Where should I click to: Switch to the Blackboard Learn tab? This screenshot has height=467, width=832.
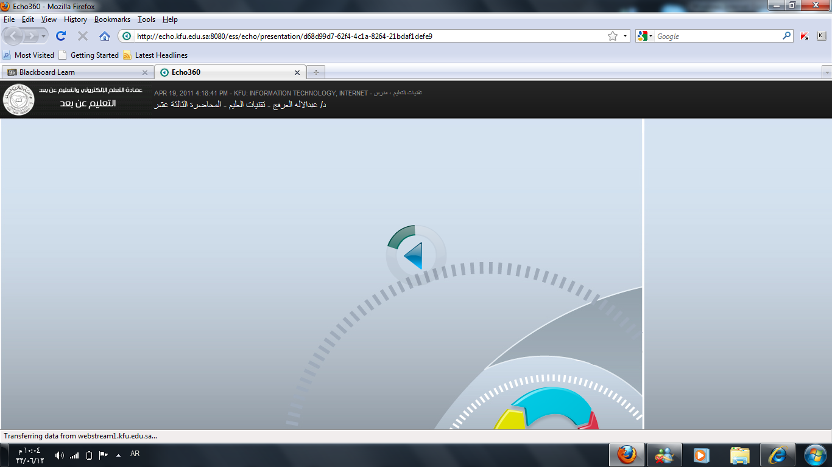pyautogui.click(x=77, y=72)
